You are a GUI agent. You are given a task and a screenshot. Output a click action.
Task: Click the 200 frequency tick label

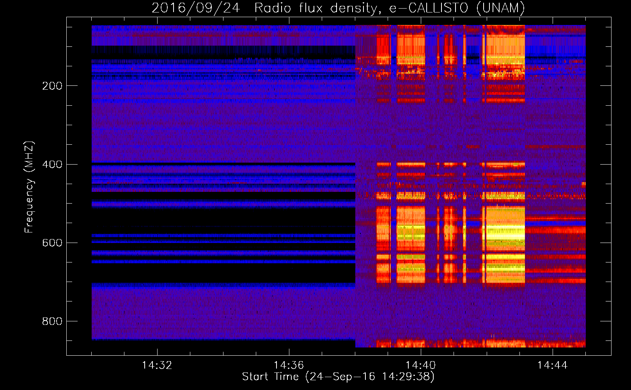[x=52, y=86]
